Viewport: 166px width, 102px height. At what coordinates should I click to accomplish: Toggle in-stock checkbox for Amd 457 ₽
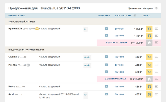[x=107, y=94]
